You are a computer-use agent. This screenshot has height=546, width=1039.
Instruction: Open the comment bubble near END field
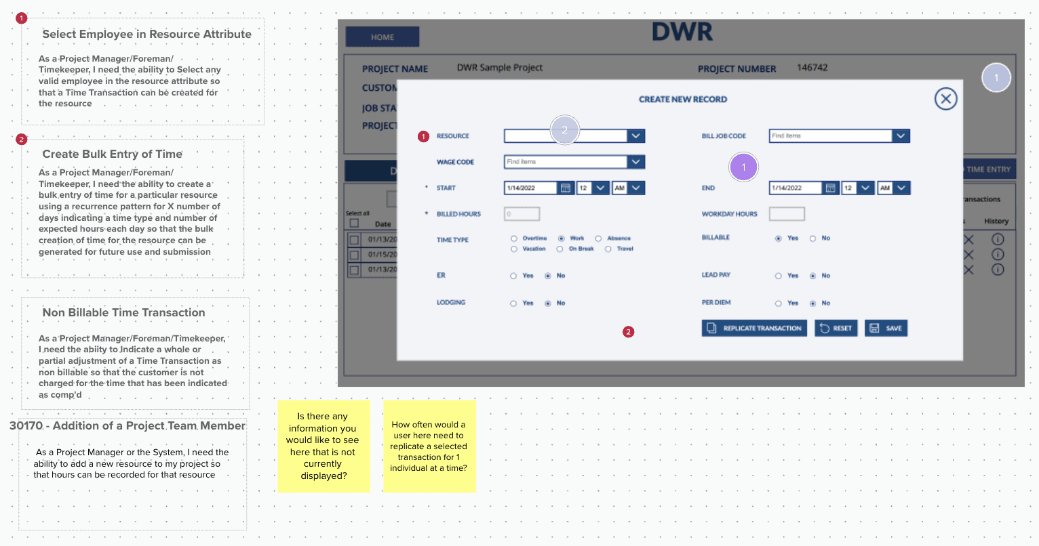743,167
